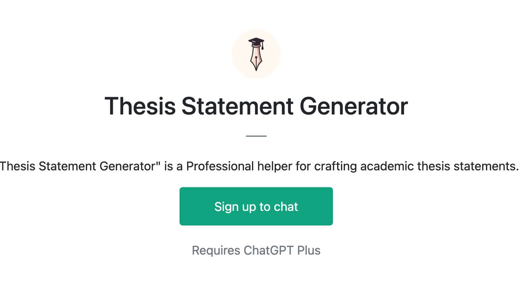Click the word Statement in the heading

point(238,106)
